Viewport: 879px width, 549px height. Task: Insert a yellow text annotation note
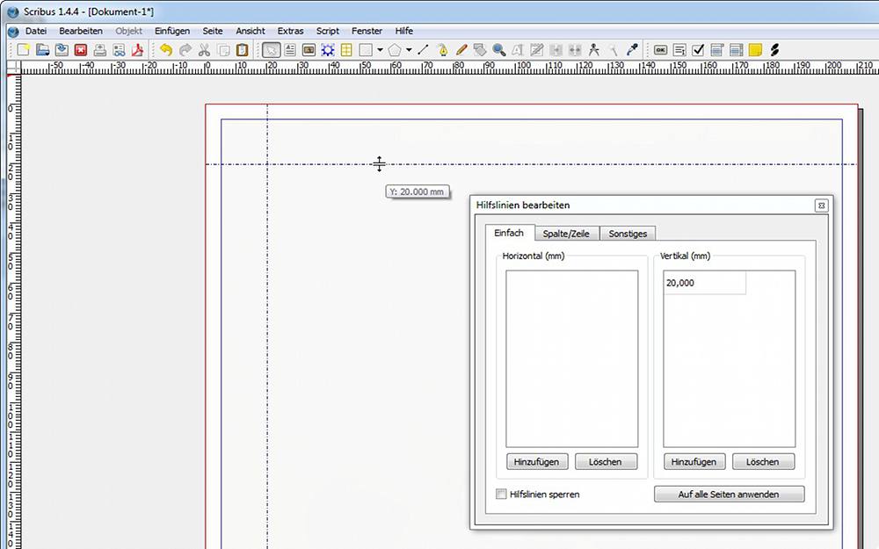[x=755, y=50]
